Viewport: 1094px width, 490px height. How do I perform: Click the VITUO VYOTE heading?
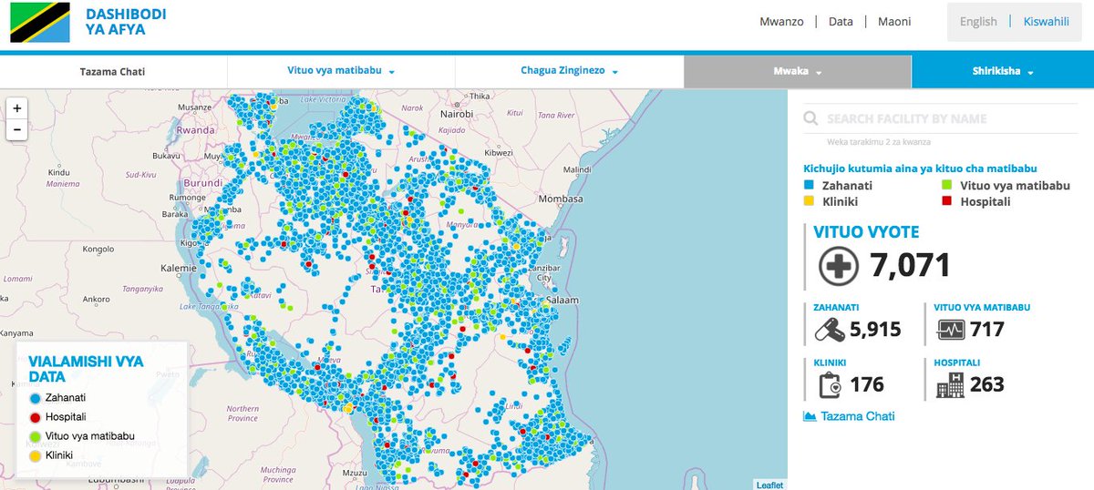[867, 232]
